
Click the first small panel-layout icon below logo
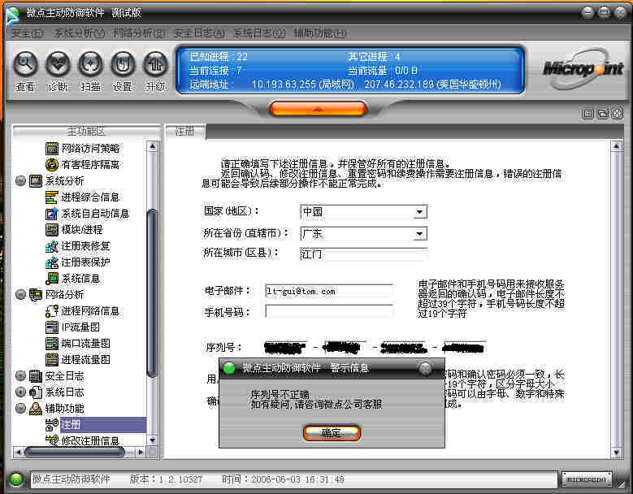587,114
